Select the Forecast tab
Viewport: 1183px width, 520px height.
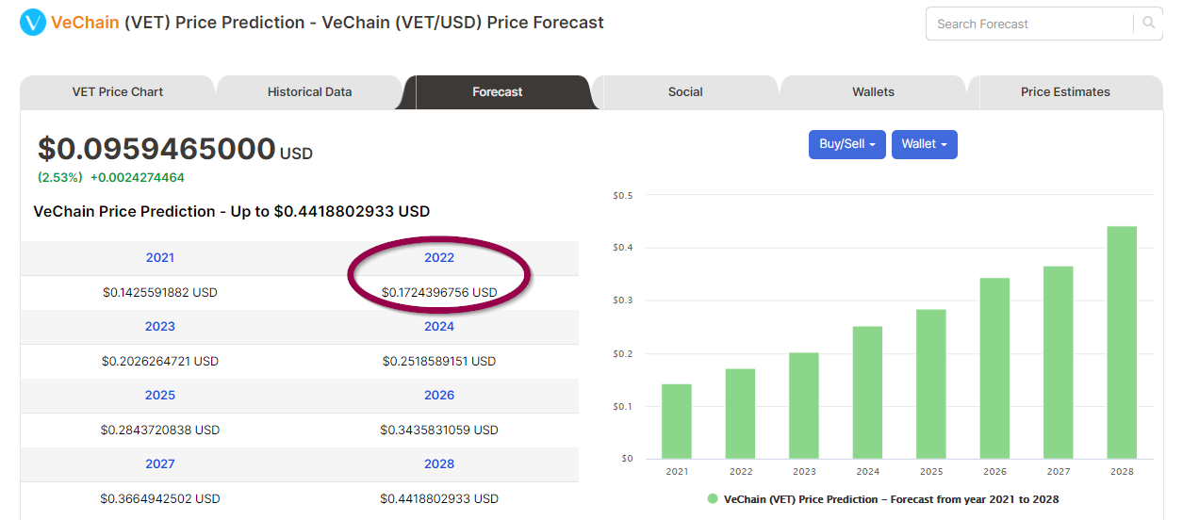pyautogui.click(x=498, y=92)
